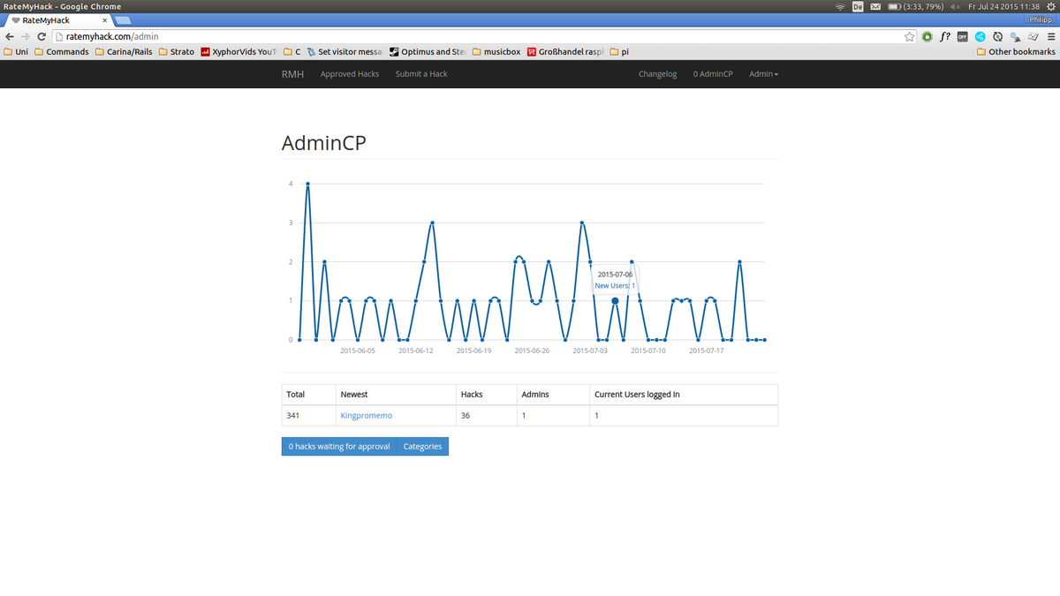Open the Kingpromemo user link

366,415
